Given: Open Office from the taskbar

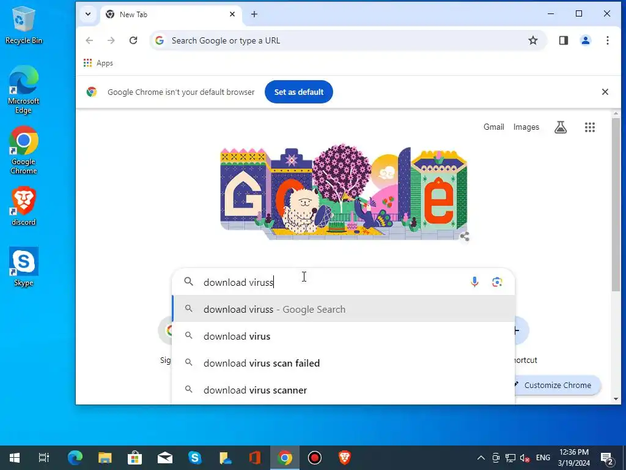Looking at the screenshot, I should point(254,458).
